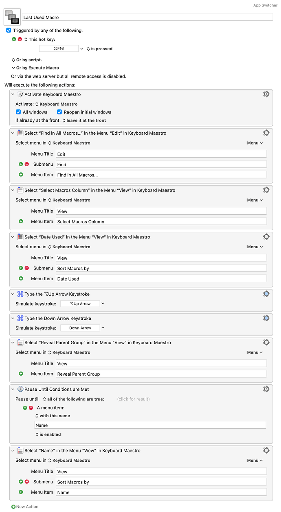Uncheck Reopen initial windows checkbox
Screen dimensions: 281x512
[59, 112]
